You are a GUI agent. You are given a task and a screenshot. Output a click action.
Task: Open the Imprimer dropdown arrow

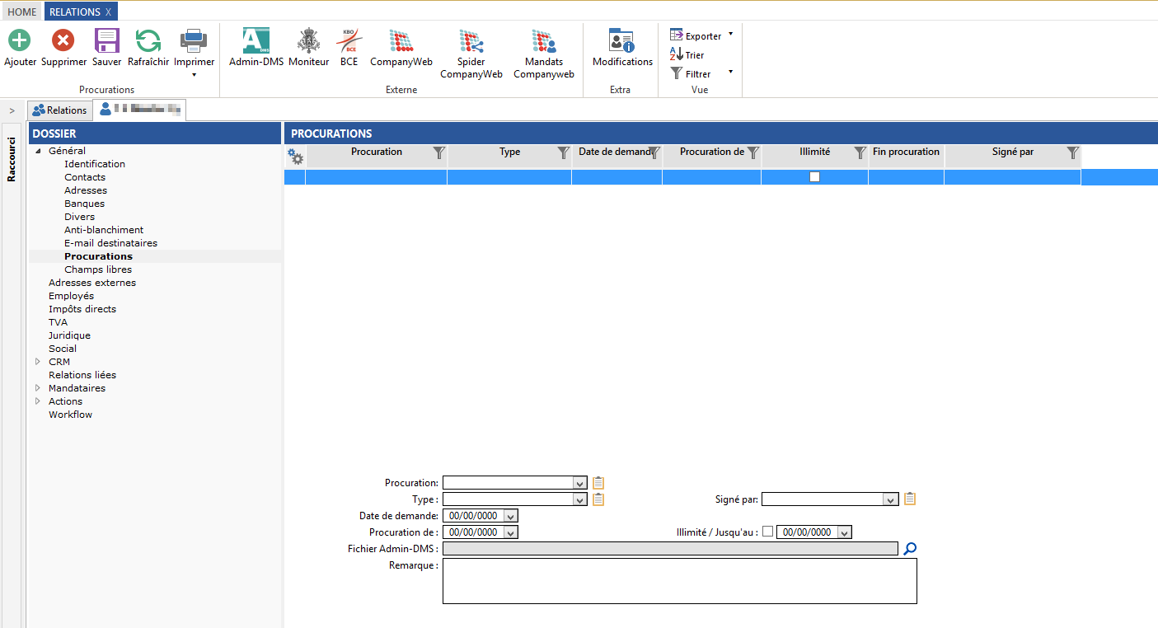point(194,75)
